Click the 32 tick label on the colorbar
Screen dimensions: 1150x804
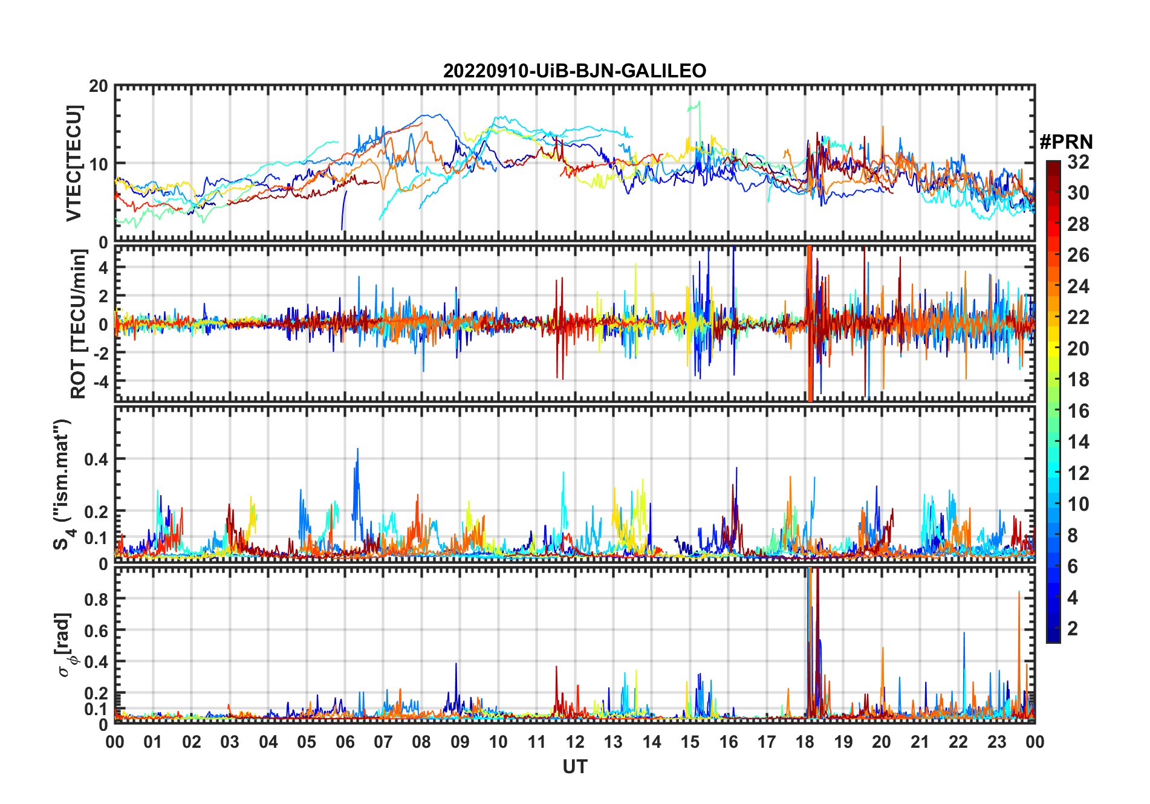[1079, 162]
